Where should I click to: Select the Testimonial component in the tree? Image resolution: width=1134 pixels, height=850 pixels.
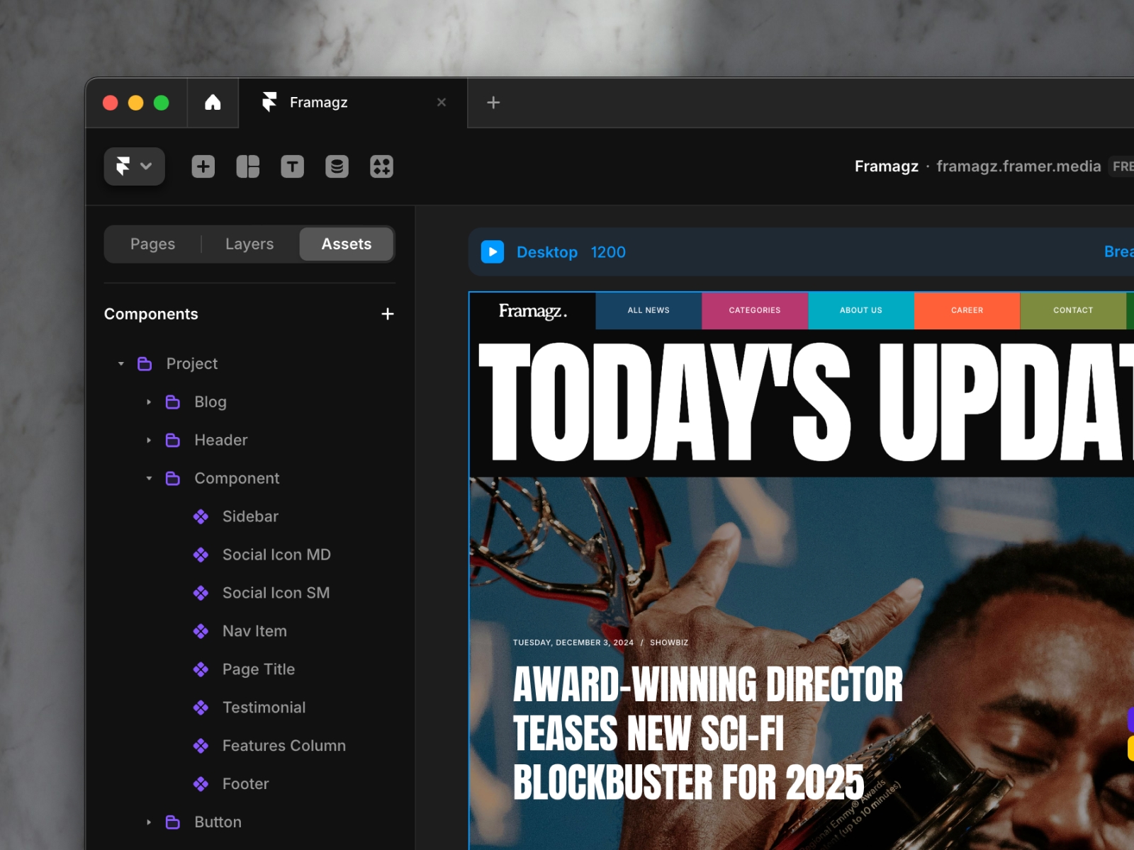coord(264,707)
